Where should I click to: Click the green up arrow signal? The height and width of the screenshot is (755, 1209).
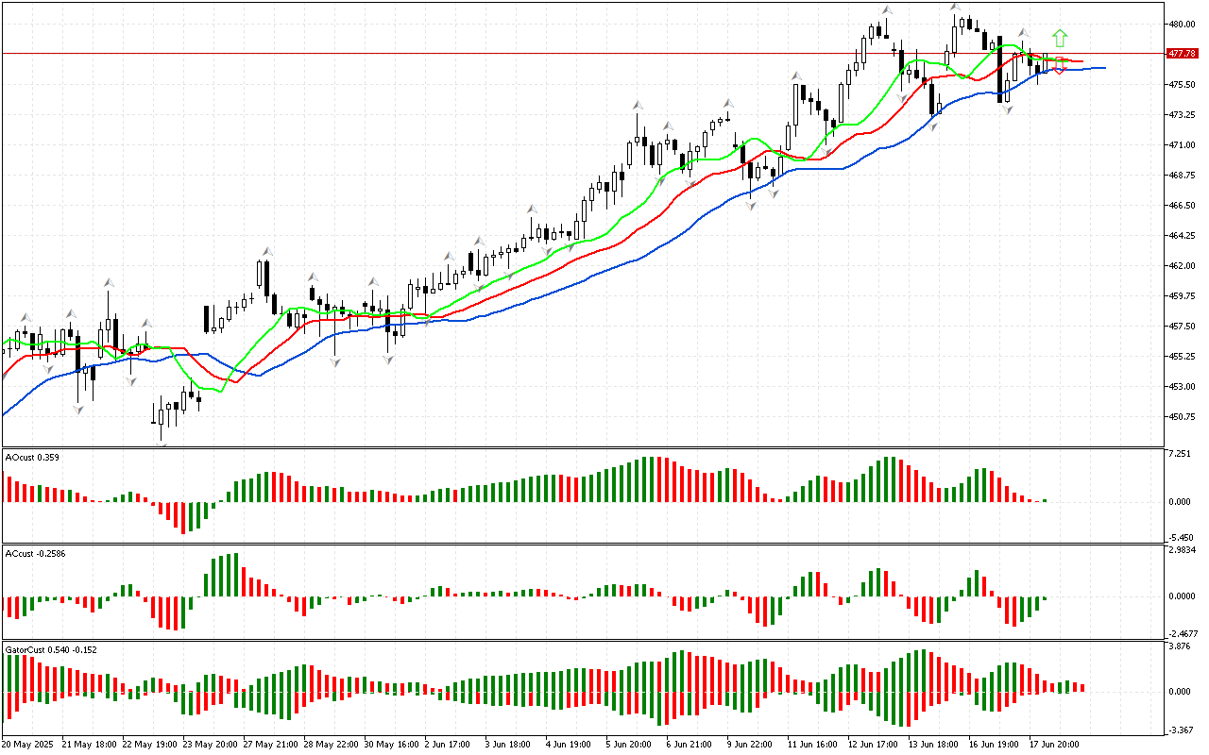(x=1060, y=38)
